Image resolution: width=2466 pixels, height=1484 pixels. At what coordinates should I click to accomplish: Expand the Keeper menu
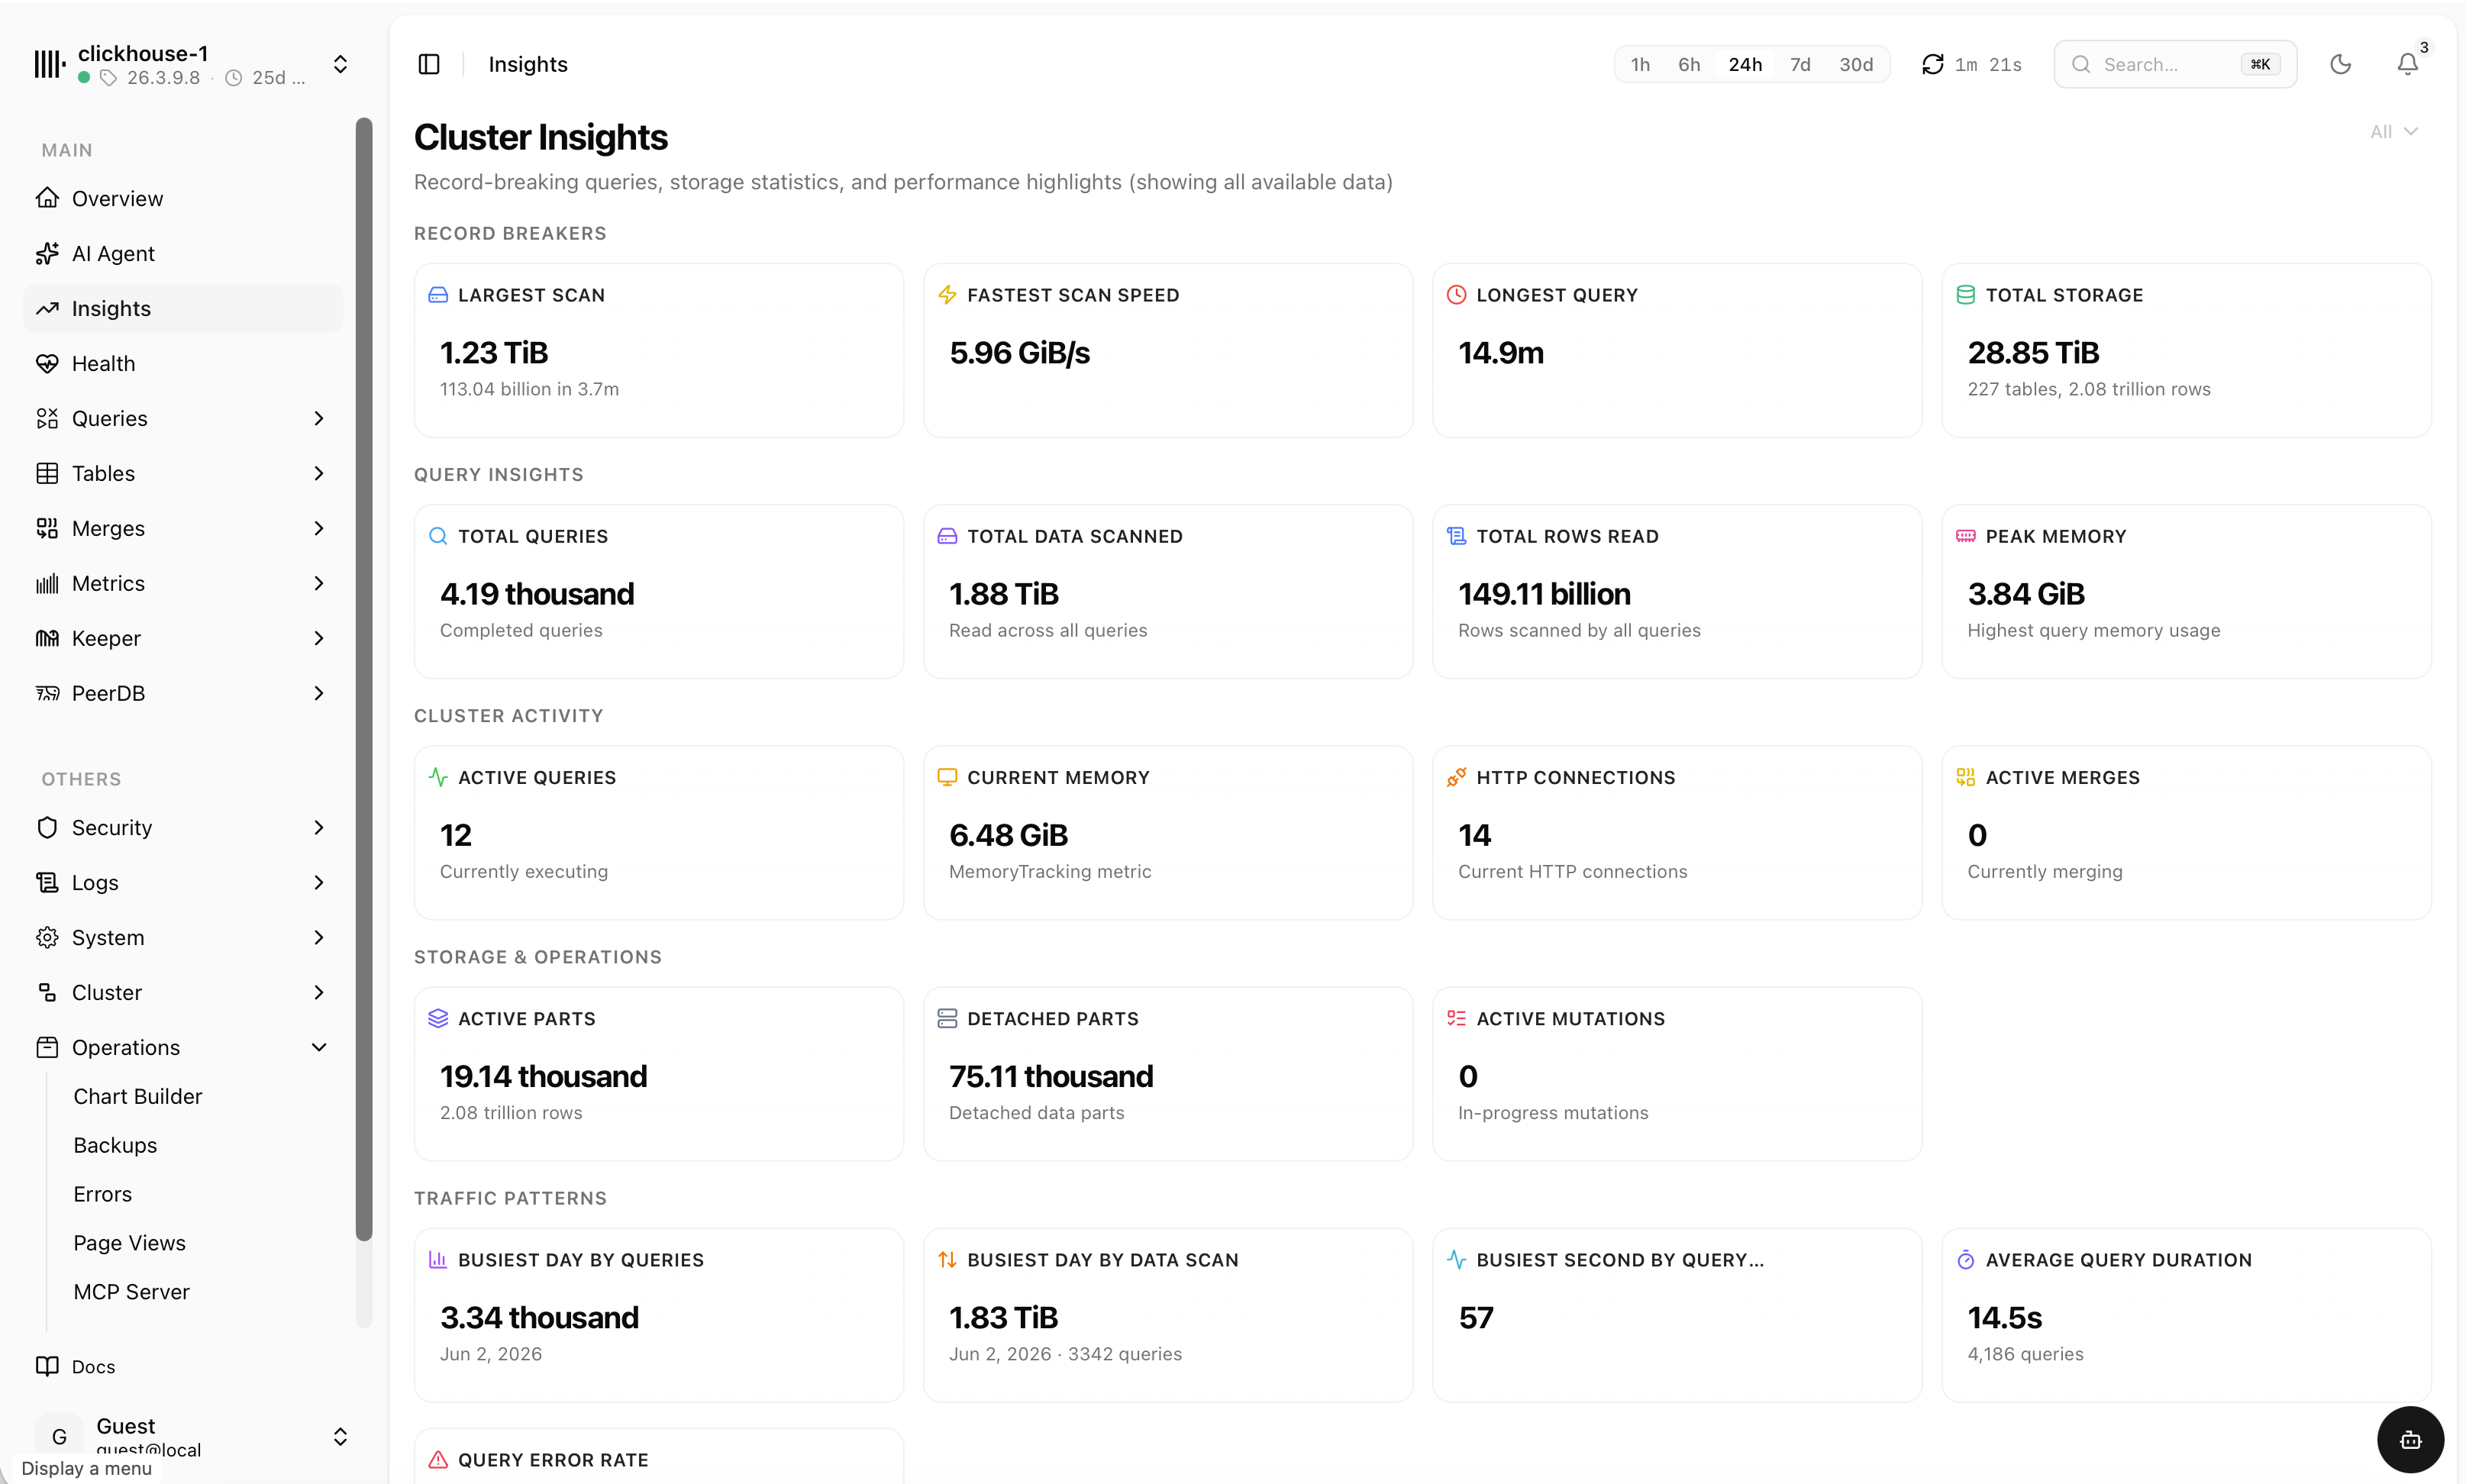pyautogui.click(x=183, y=638)
